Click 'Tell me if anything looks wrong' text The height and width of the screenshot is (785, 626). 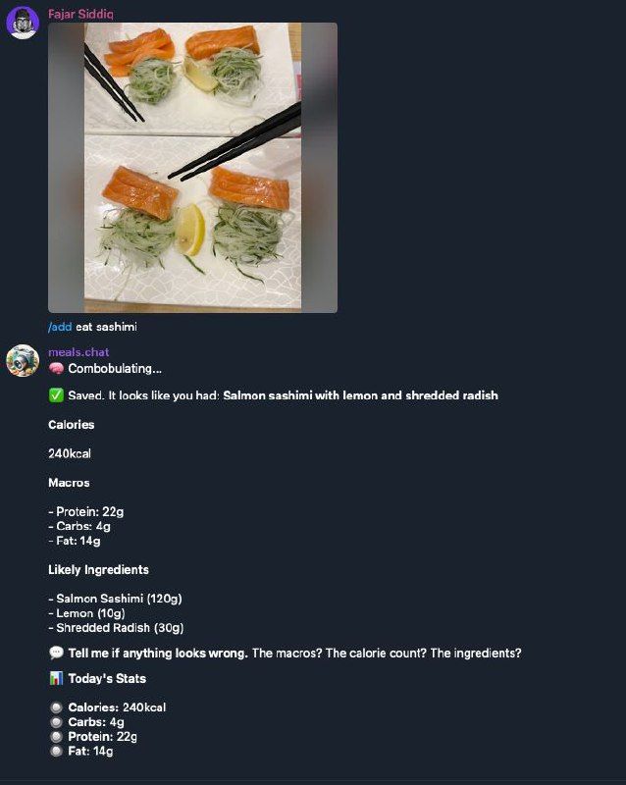158,653
